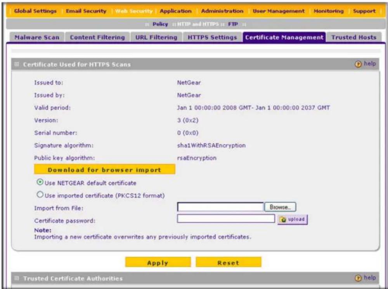Click grid icon beside Trusted Certificate Authorities
Image resolution: width=388 pixels, height=289 pixels.
[x=17, y=279]
